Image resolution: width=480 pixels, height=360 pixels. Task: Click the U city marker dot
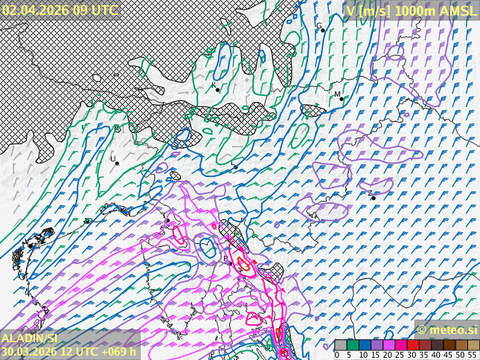pos(117,163)
